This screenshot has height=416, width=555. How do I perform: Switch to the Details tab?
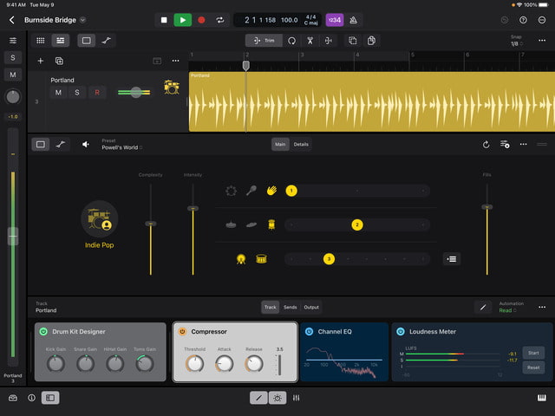(x=301, y=144)
